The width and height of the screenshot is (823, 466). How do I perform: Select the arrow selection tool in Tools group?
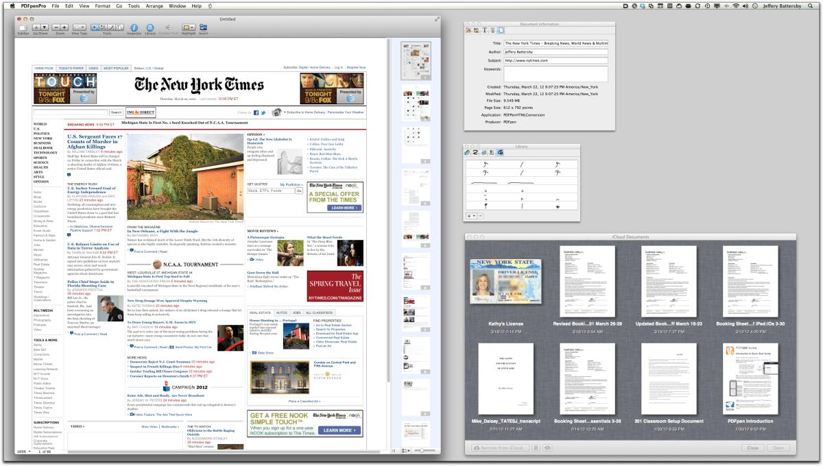point(93,28)
